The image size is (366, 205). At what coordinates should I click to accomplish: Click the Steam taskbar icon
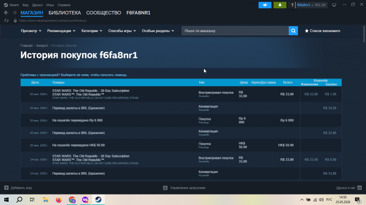point(98,200)
